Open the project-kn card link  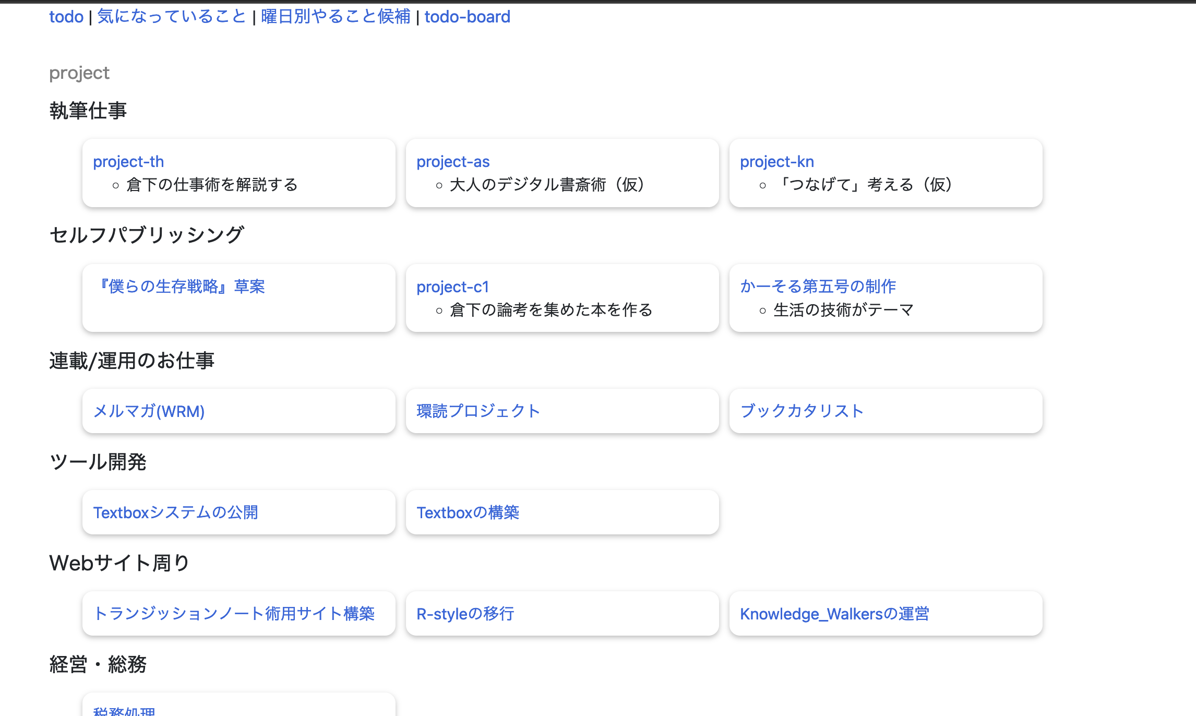click(x=776, y=162)
